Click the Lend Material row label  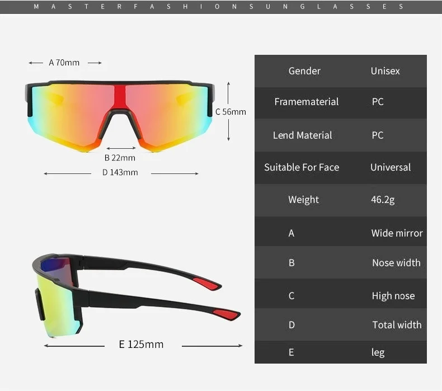[303, 135]
